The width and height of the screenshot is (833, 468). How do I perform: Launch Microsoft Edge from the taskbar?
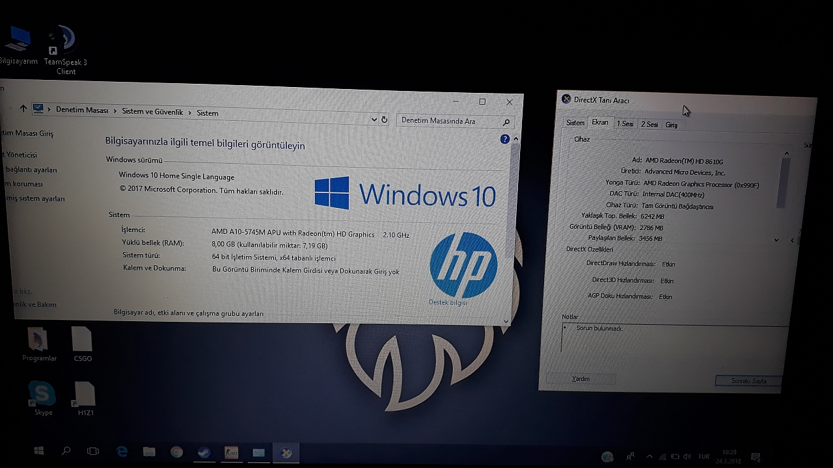122,452
